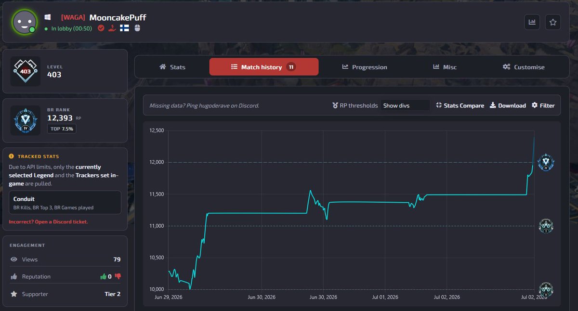Open Stats Compare
This screenshot has height=311, width=578.
tap(460, 105)
